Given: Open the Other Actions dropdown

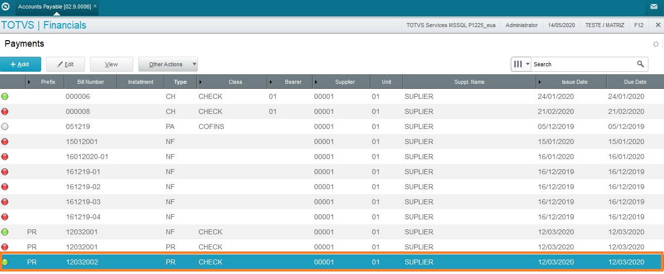Looking at the screenshot, I should pyautogui.click(x=168, y=64).
